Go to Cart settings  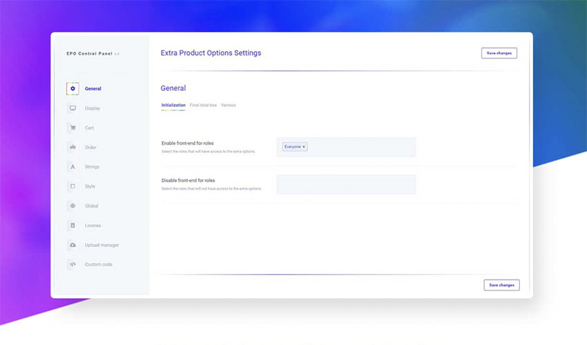(89, 128)
